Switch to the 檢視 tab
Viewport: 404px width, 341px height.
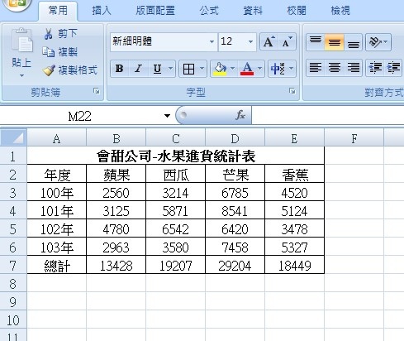(340, 11)
